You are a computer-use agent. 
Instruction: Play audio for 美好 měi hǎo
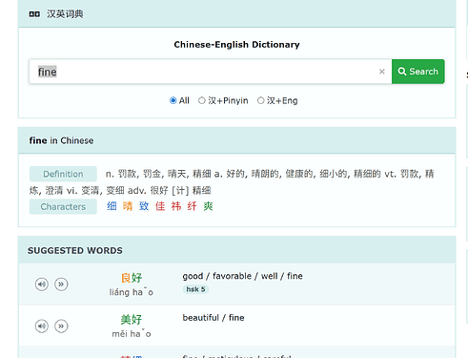tap(42, 326)
